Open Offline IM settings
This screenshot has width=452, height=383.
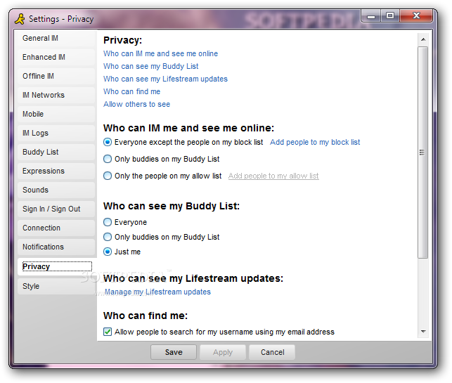pos(56,76)
